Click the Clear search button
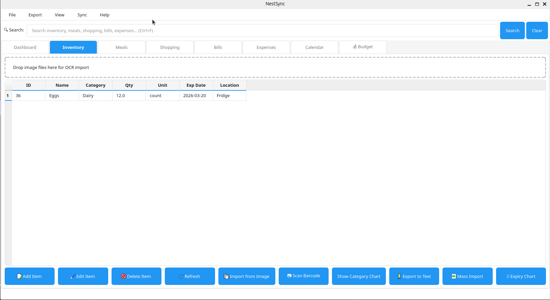The height and width of the screenshot is (300, 550). 537,30
